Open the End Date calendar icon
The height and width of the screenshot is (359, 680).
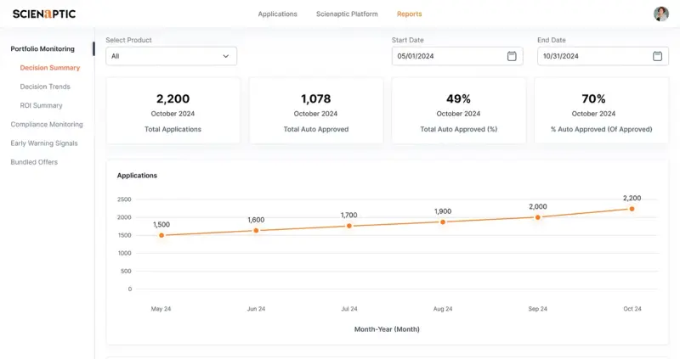coord(657,56)
